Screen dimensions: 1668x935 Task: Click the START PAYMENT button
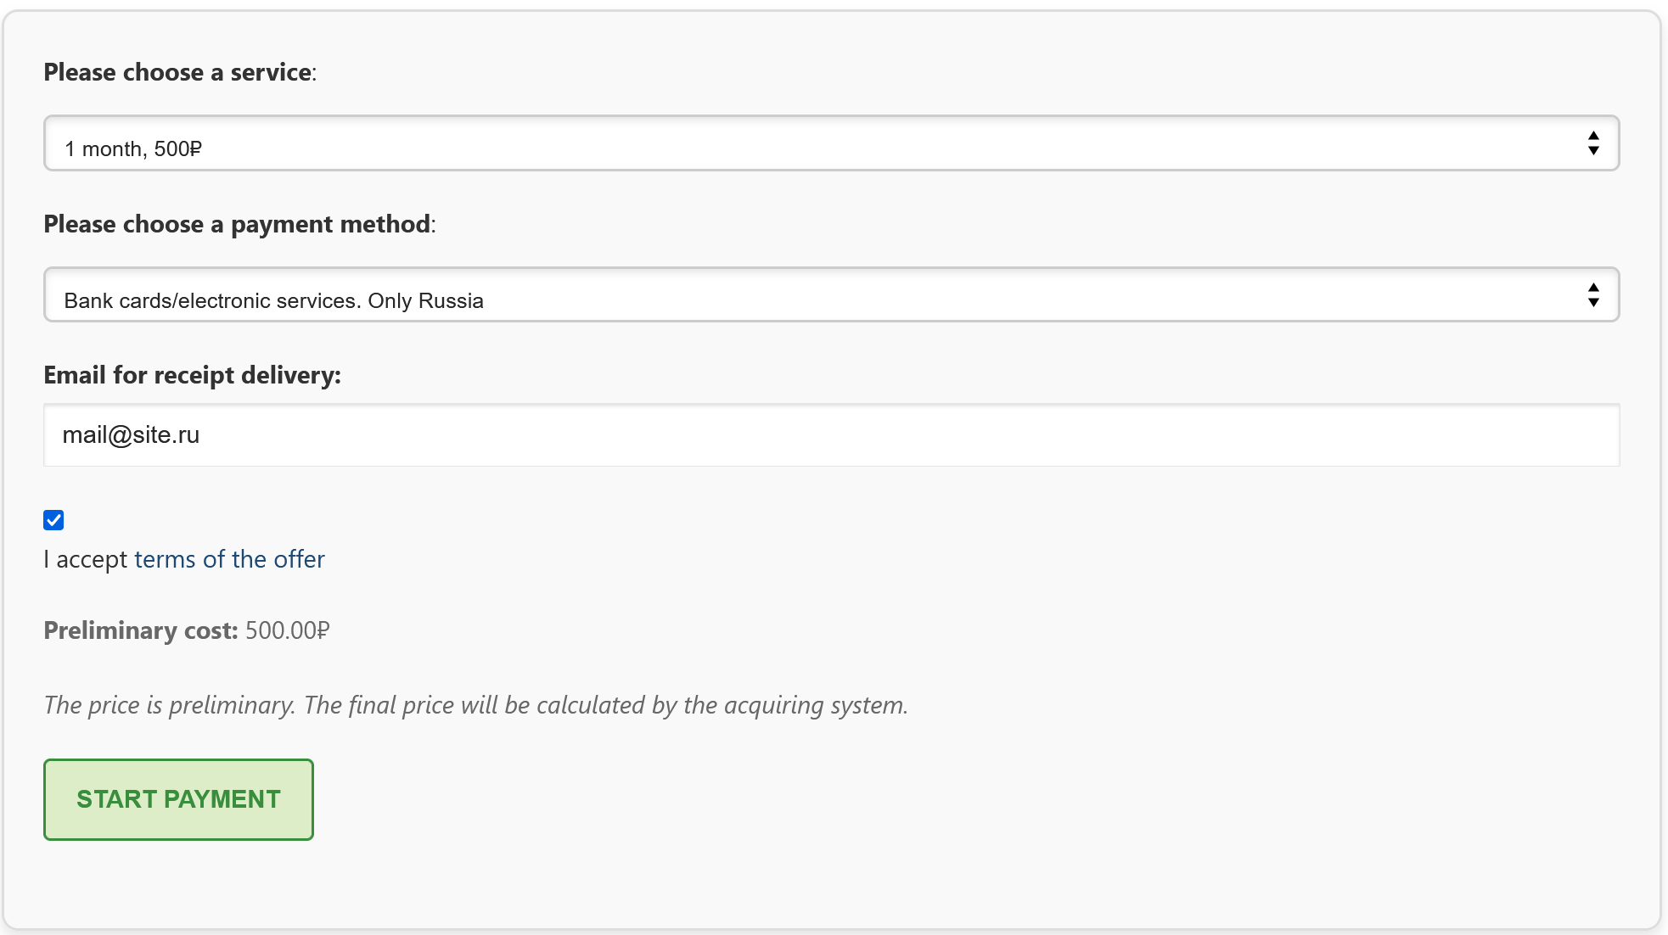[178, 799]
